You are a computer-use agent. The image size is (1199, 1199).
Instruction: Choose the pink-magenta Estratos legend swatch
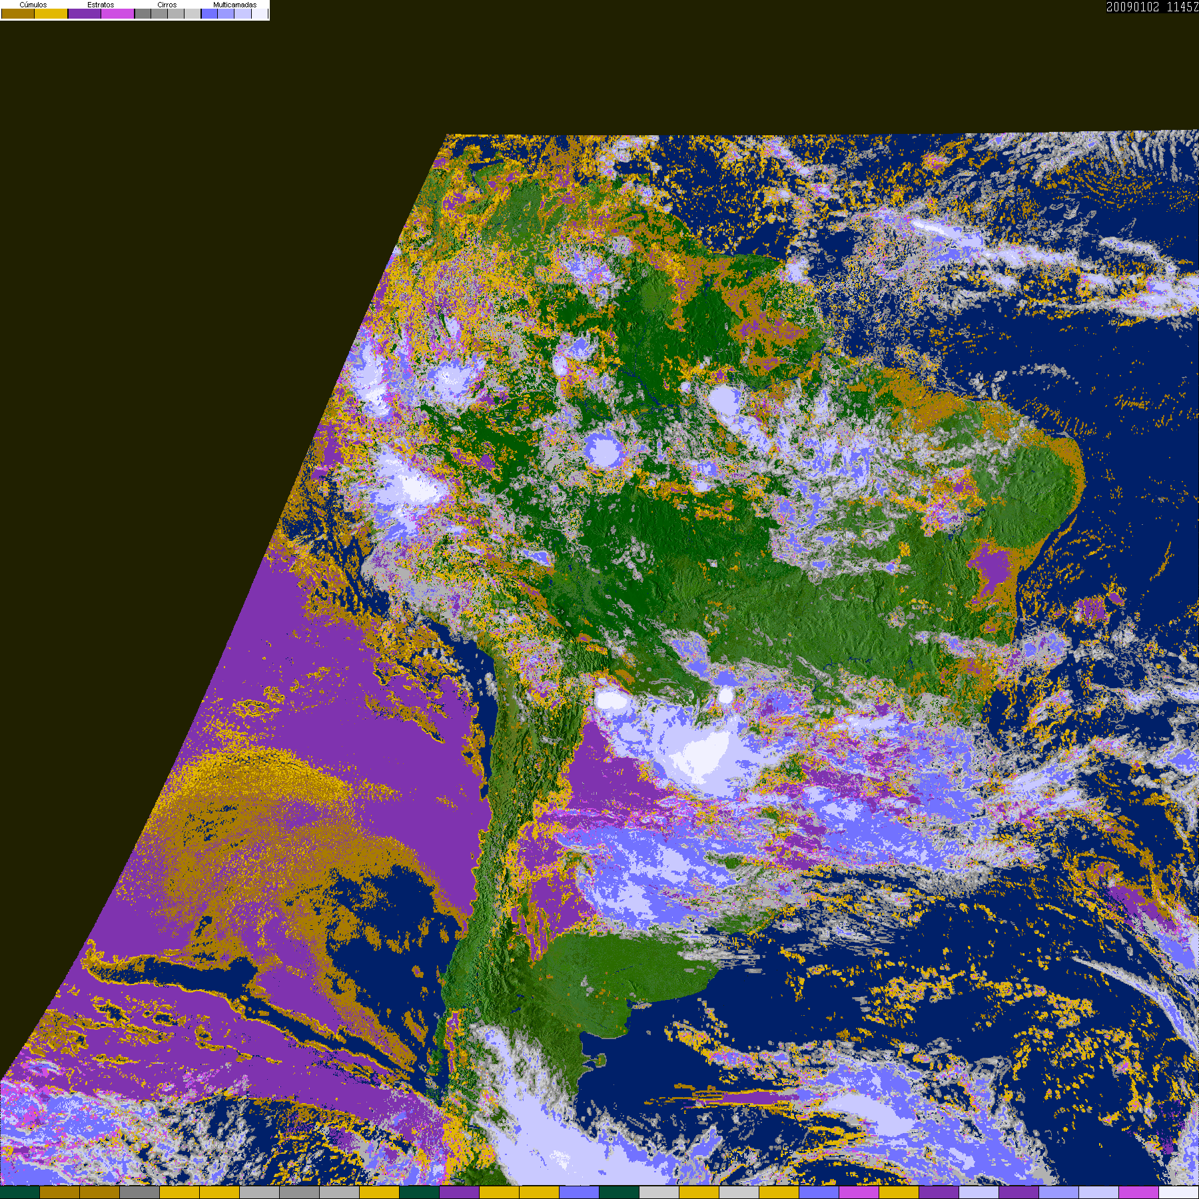(118, 14)
